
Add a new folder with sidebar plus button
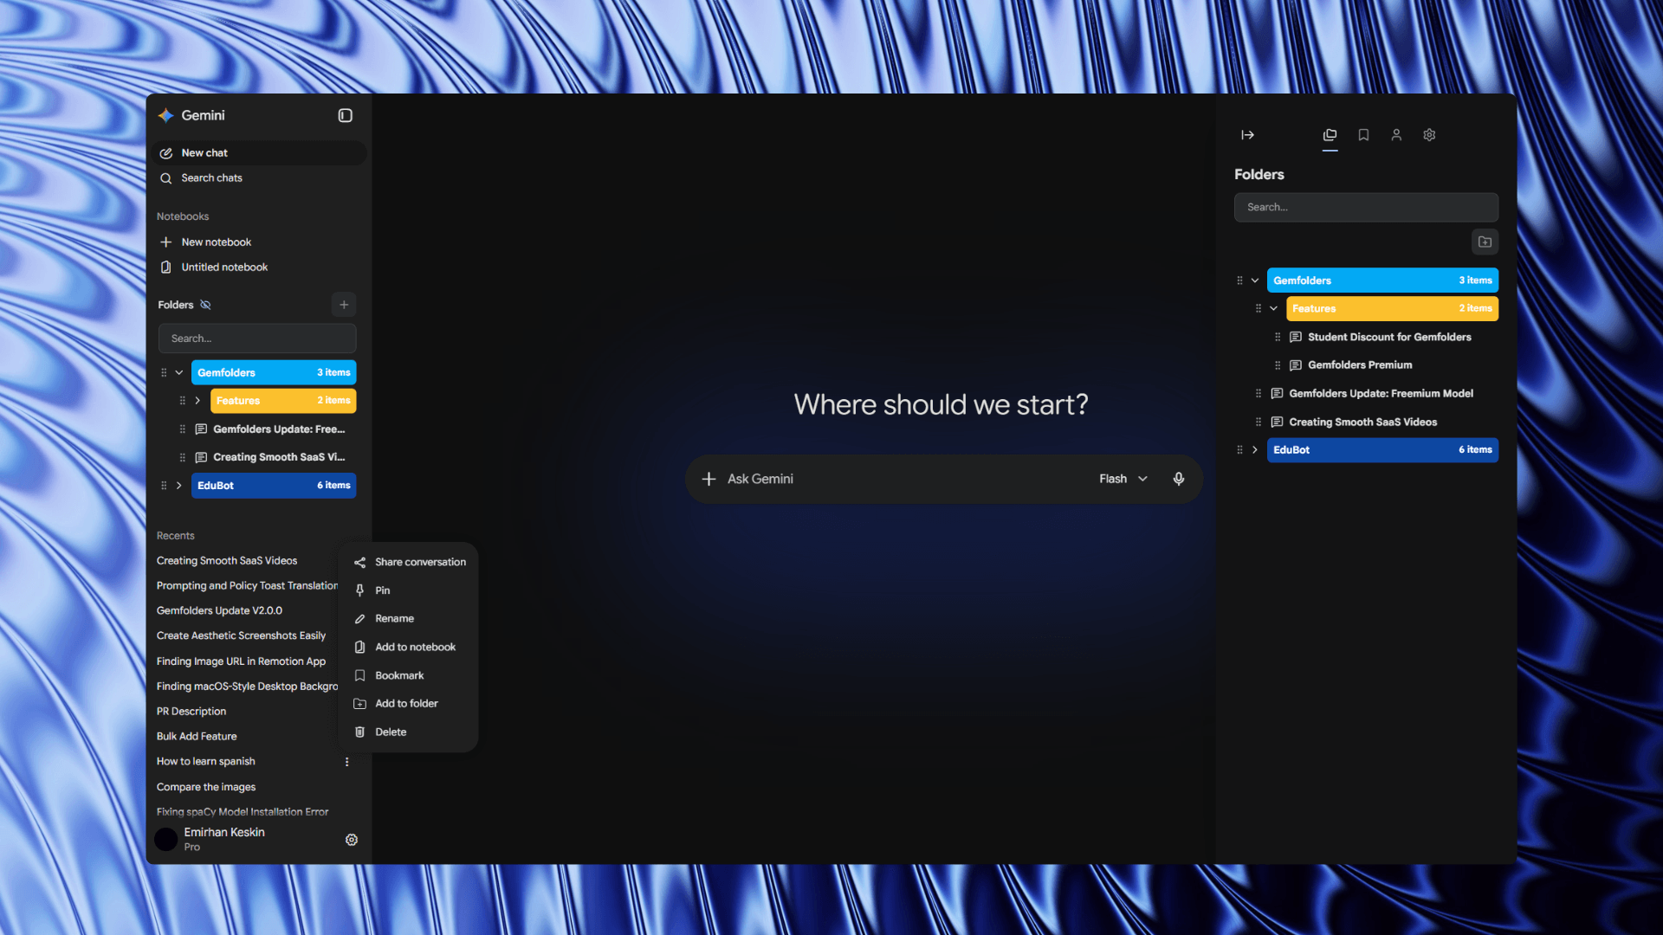[x=344, y=305]
